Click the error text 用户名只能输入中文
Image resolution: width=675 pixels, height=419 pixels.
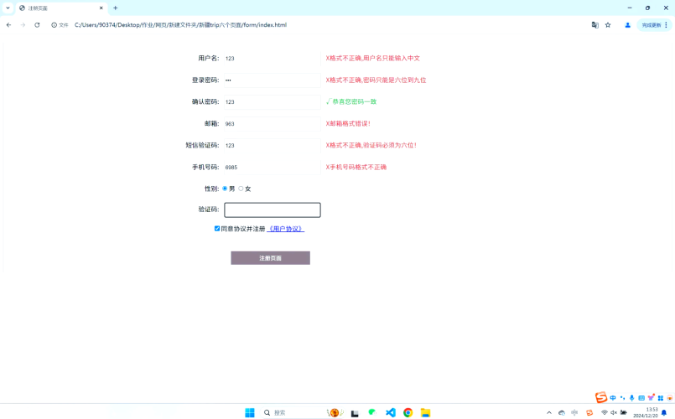coord(392,58)
